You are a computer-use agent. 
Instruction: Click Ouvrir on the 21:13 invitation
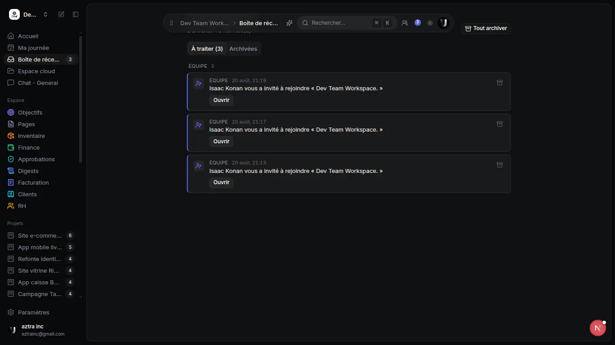(x=221, y=182)
